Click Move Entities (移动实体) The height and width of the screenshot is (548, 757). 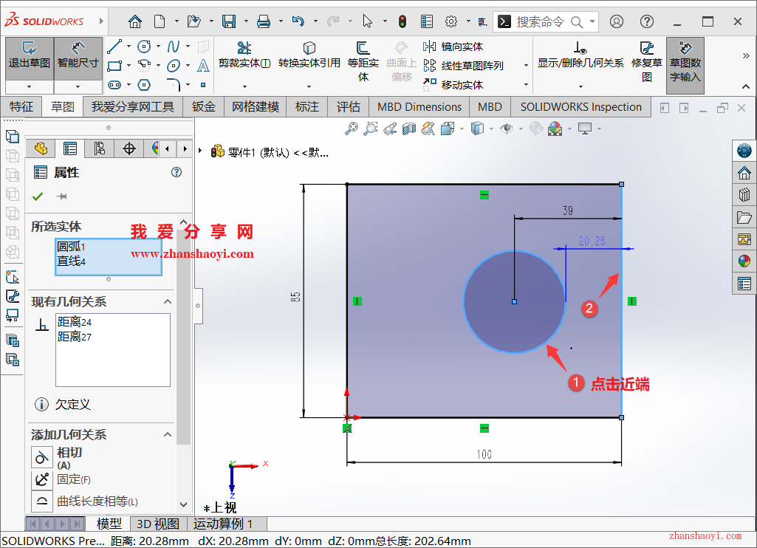click(453, 84)
